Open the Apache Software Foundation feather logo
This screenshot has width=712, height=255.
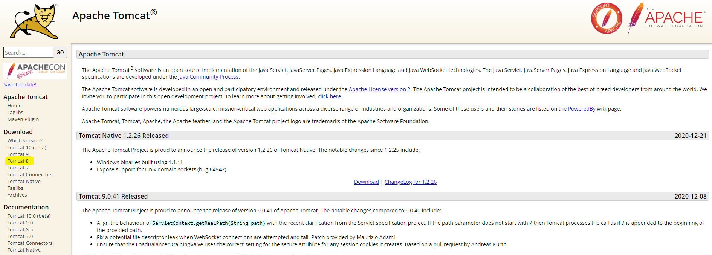click(666, 18)
